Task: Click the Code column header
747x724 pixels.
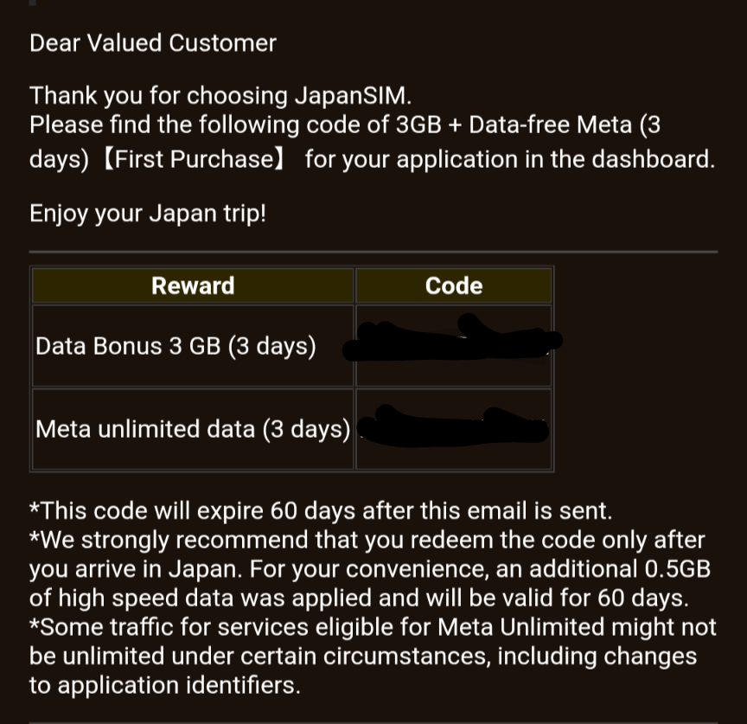Action: (x=454, y=285)
